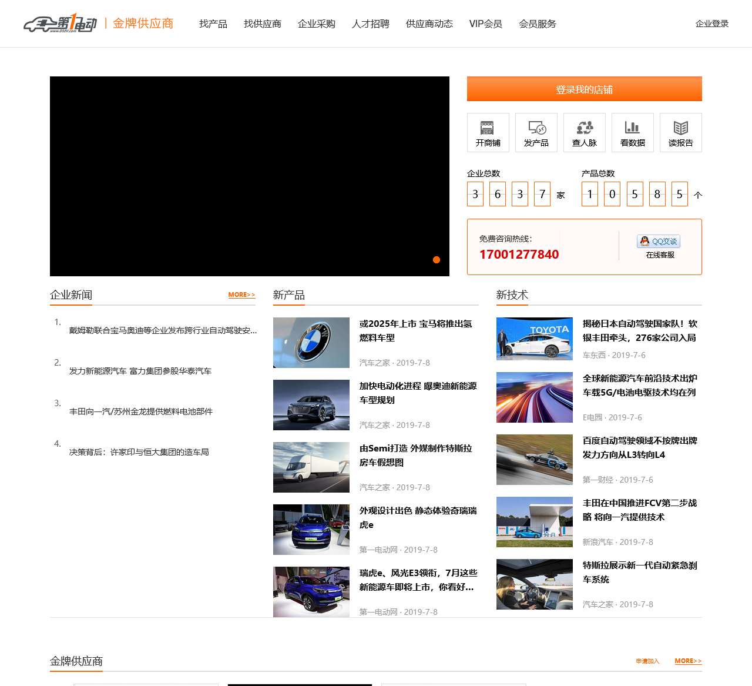This screenshot has height=686, width=752.
Task: Open 企业采购 navigation item
Action: (317, 24)
